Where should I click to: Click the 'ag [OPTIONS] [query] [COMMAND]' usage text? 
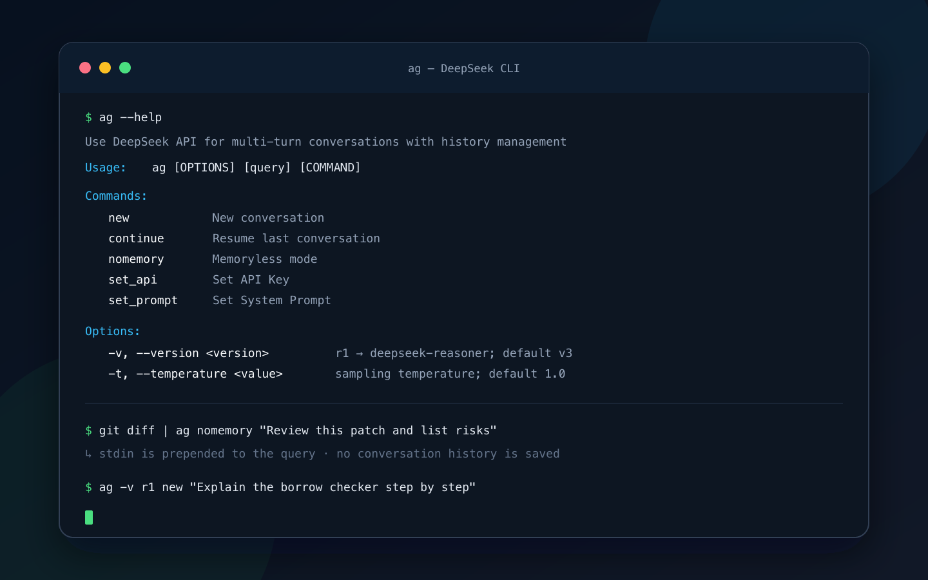(x=256, y=168)
